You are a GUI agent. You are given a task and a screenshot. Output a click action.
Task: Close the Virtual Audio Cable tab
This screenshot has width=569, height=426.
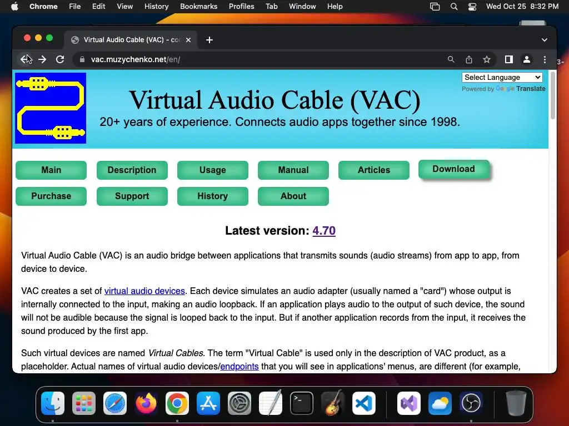pyautogui.click(x=188, y=40)
